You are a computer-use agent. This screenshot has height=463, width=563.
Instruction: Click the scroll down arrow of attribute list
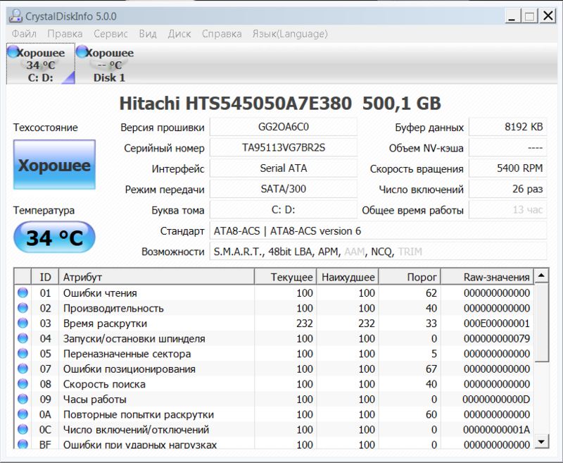541,440
